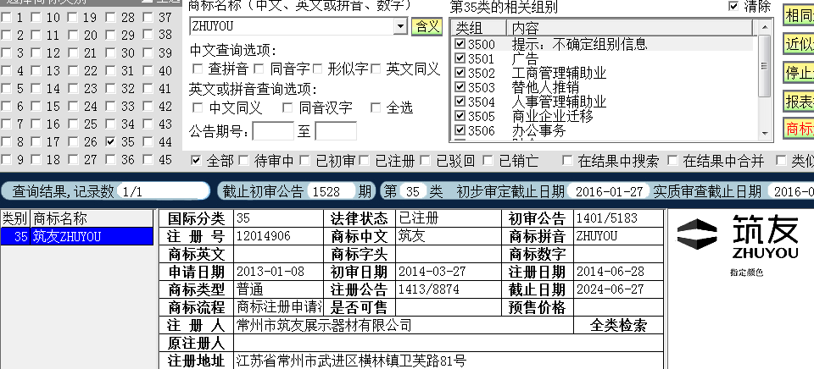Click the registered address 江苏省常州市武进区 cell
Image resolution: width=814 pixels, height=369 pixels.
449,361
